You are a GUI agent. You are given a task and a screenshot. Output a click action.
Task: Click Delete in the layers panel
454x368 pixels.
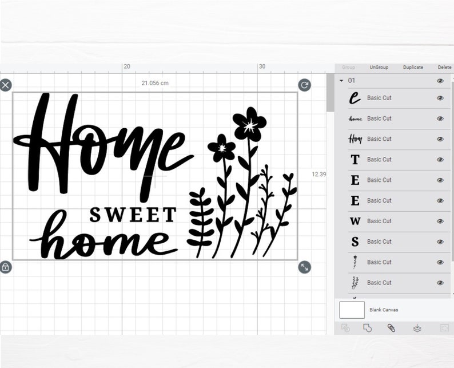[444, 67]
